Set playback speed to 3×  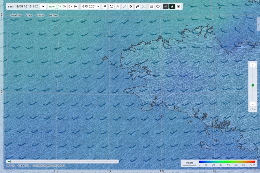pyautogui.click(x=65, y=6)
